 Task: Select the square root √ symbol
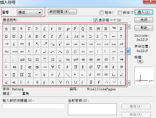(x=90, y=75)
